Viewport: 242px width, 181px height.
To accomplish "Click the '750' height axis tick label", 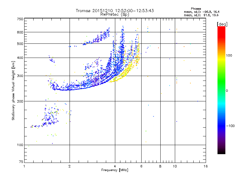I will tap(20, 19).
